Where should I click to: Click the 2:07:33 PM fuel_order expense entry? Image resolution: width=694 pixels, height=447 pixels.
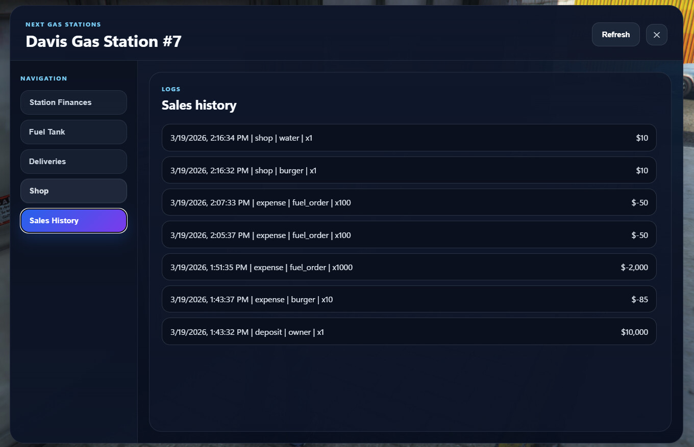tap(408, 202)
